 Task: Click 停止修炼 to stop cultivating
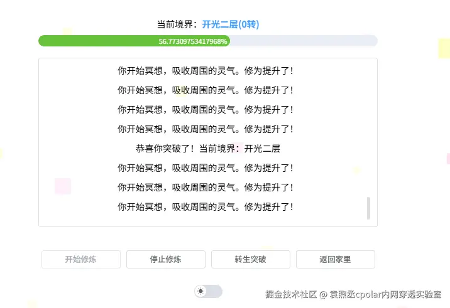coord(166,259)
